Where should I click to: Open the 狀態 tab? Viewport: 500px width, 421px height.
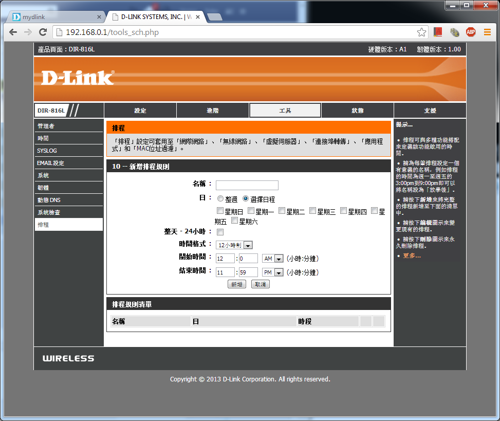358,111
